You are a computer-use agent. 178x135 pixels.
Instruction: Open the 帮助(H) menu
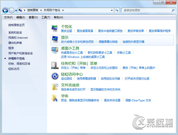58,18
